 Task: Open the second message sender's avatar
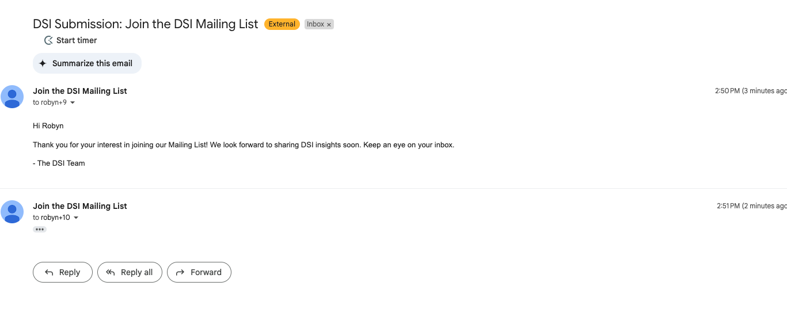[12, 212]
